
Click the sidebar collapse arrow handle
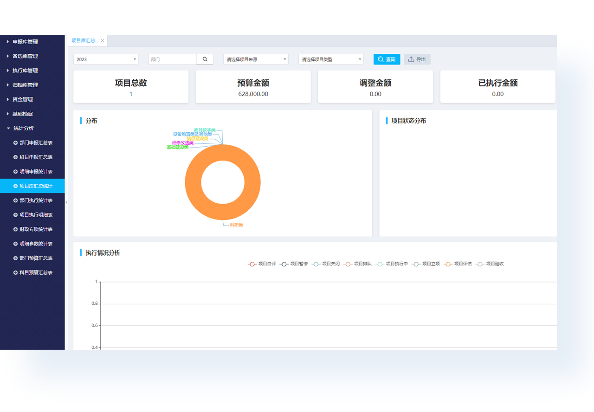tap(66, 202)
